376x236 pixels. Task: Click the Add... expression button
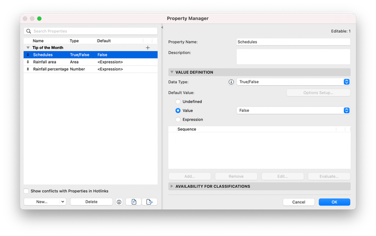coord(190,177)
